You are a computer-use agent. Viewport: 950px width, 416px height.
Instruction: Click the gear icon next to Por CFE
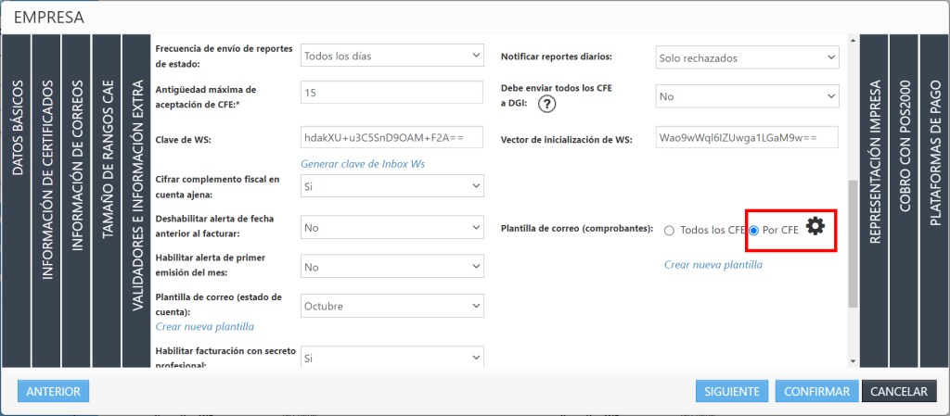point(815,226)
